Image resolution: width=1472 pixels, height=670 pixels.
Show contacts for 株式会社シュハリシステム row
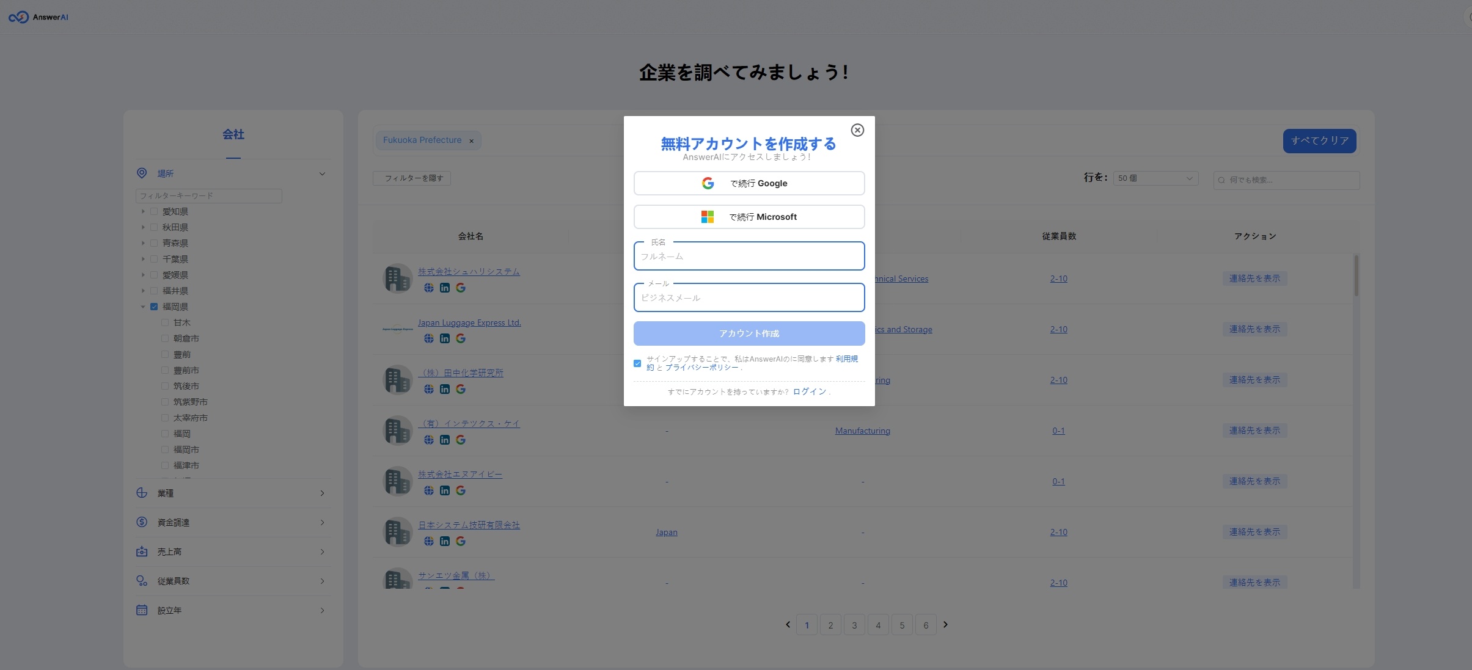(x=1254, y=279)
